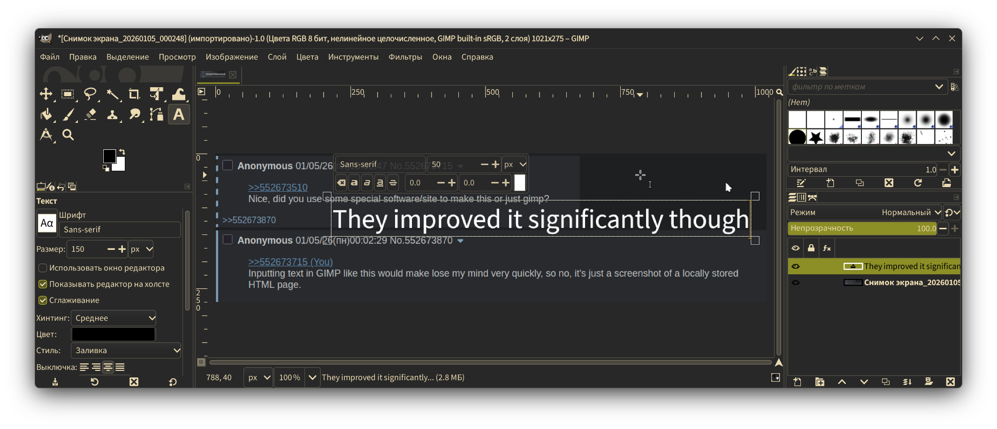Click the edit brush icon
The width and height of the screenshot is (997, 429).
coord(801,183)
